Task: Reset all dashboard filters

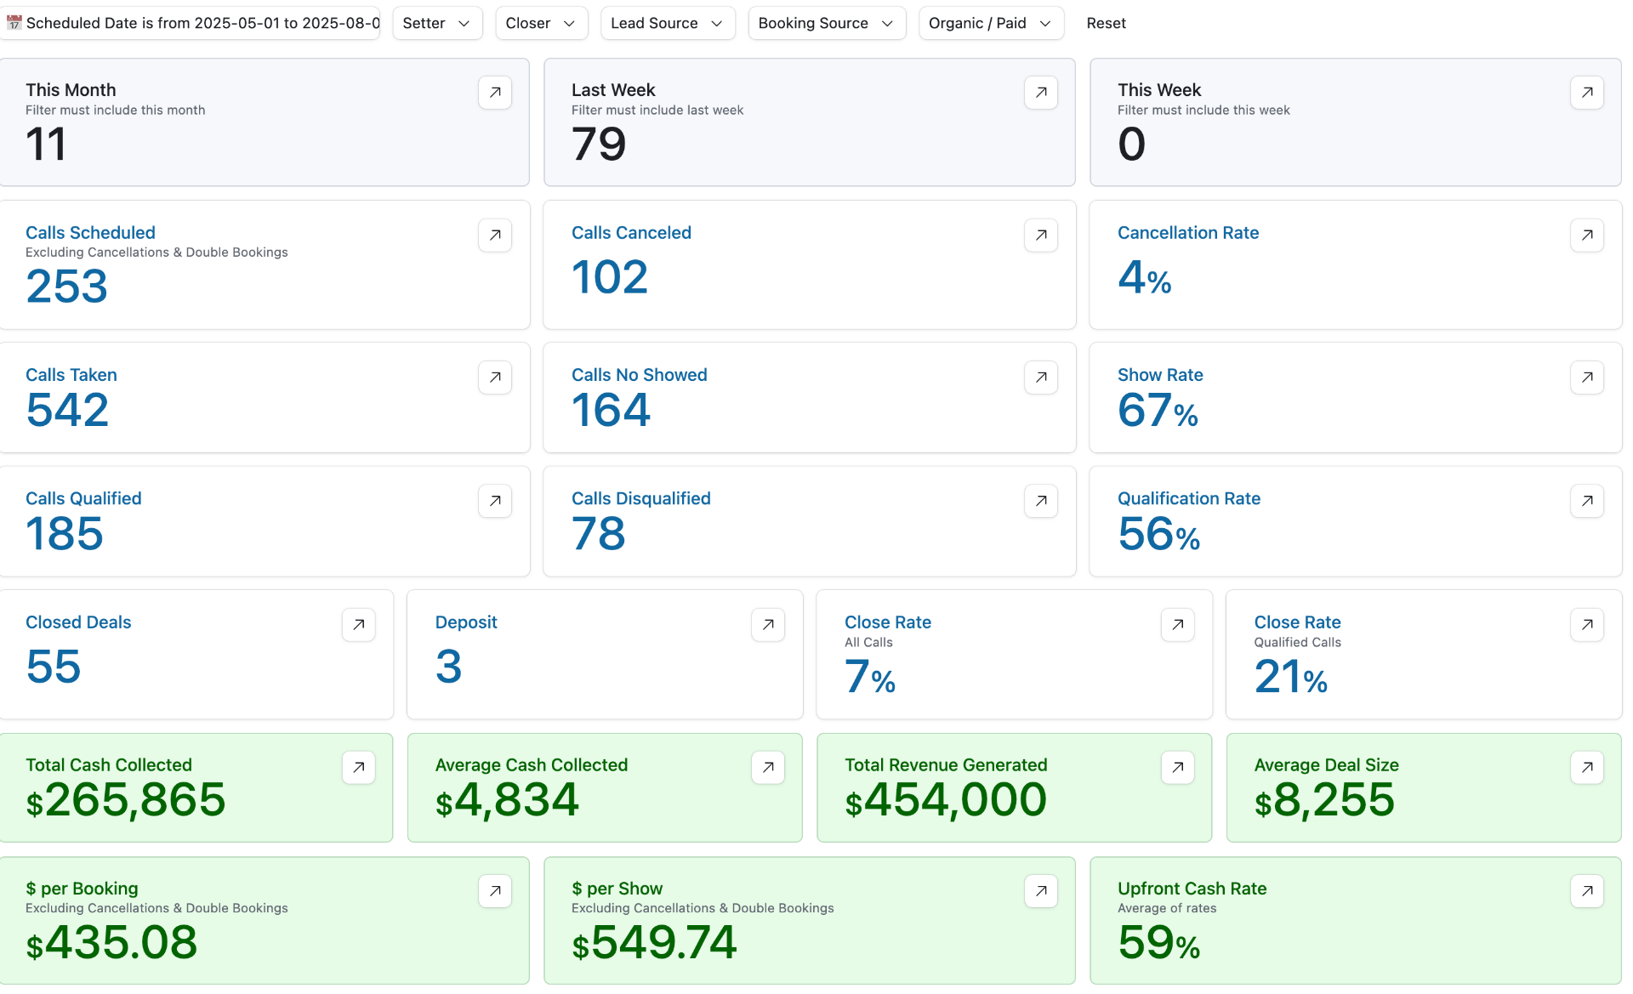Action: (1106, 23)
